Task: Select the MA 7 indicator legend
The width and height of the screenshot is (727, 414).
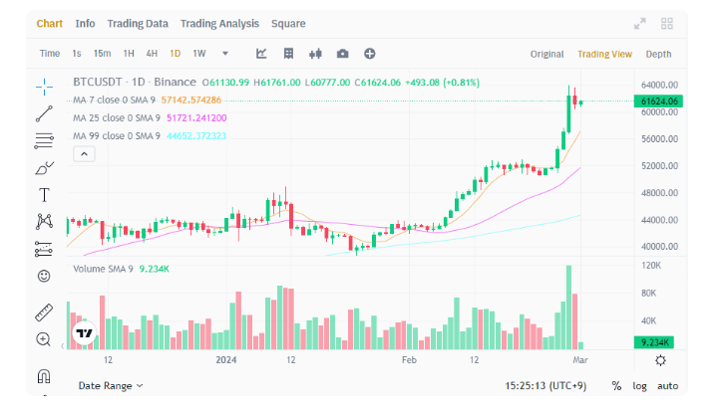Action: point(114,100)
